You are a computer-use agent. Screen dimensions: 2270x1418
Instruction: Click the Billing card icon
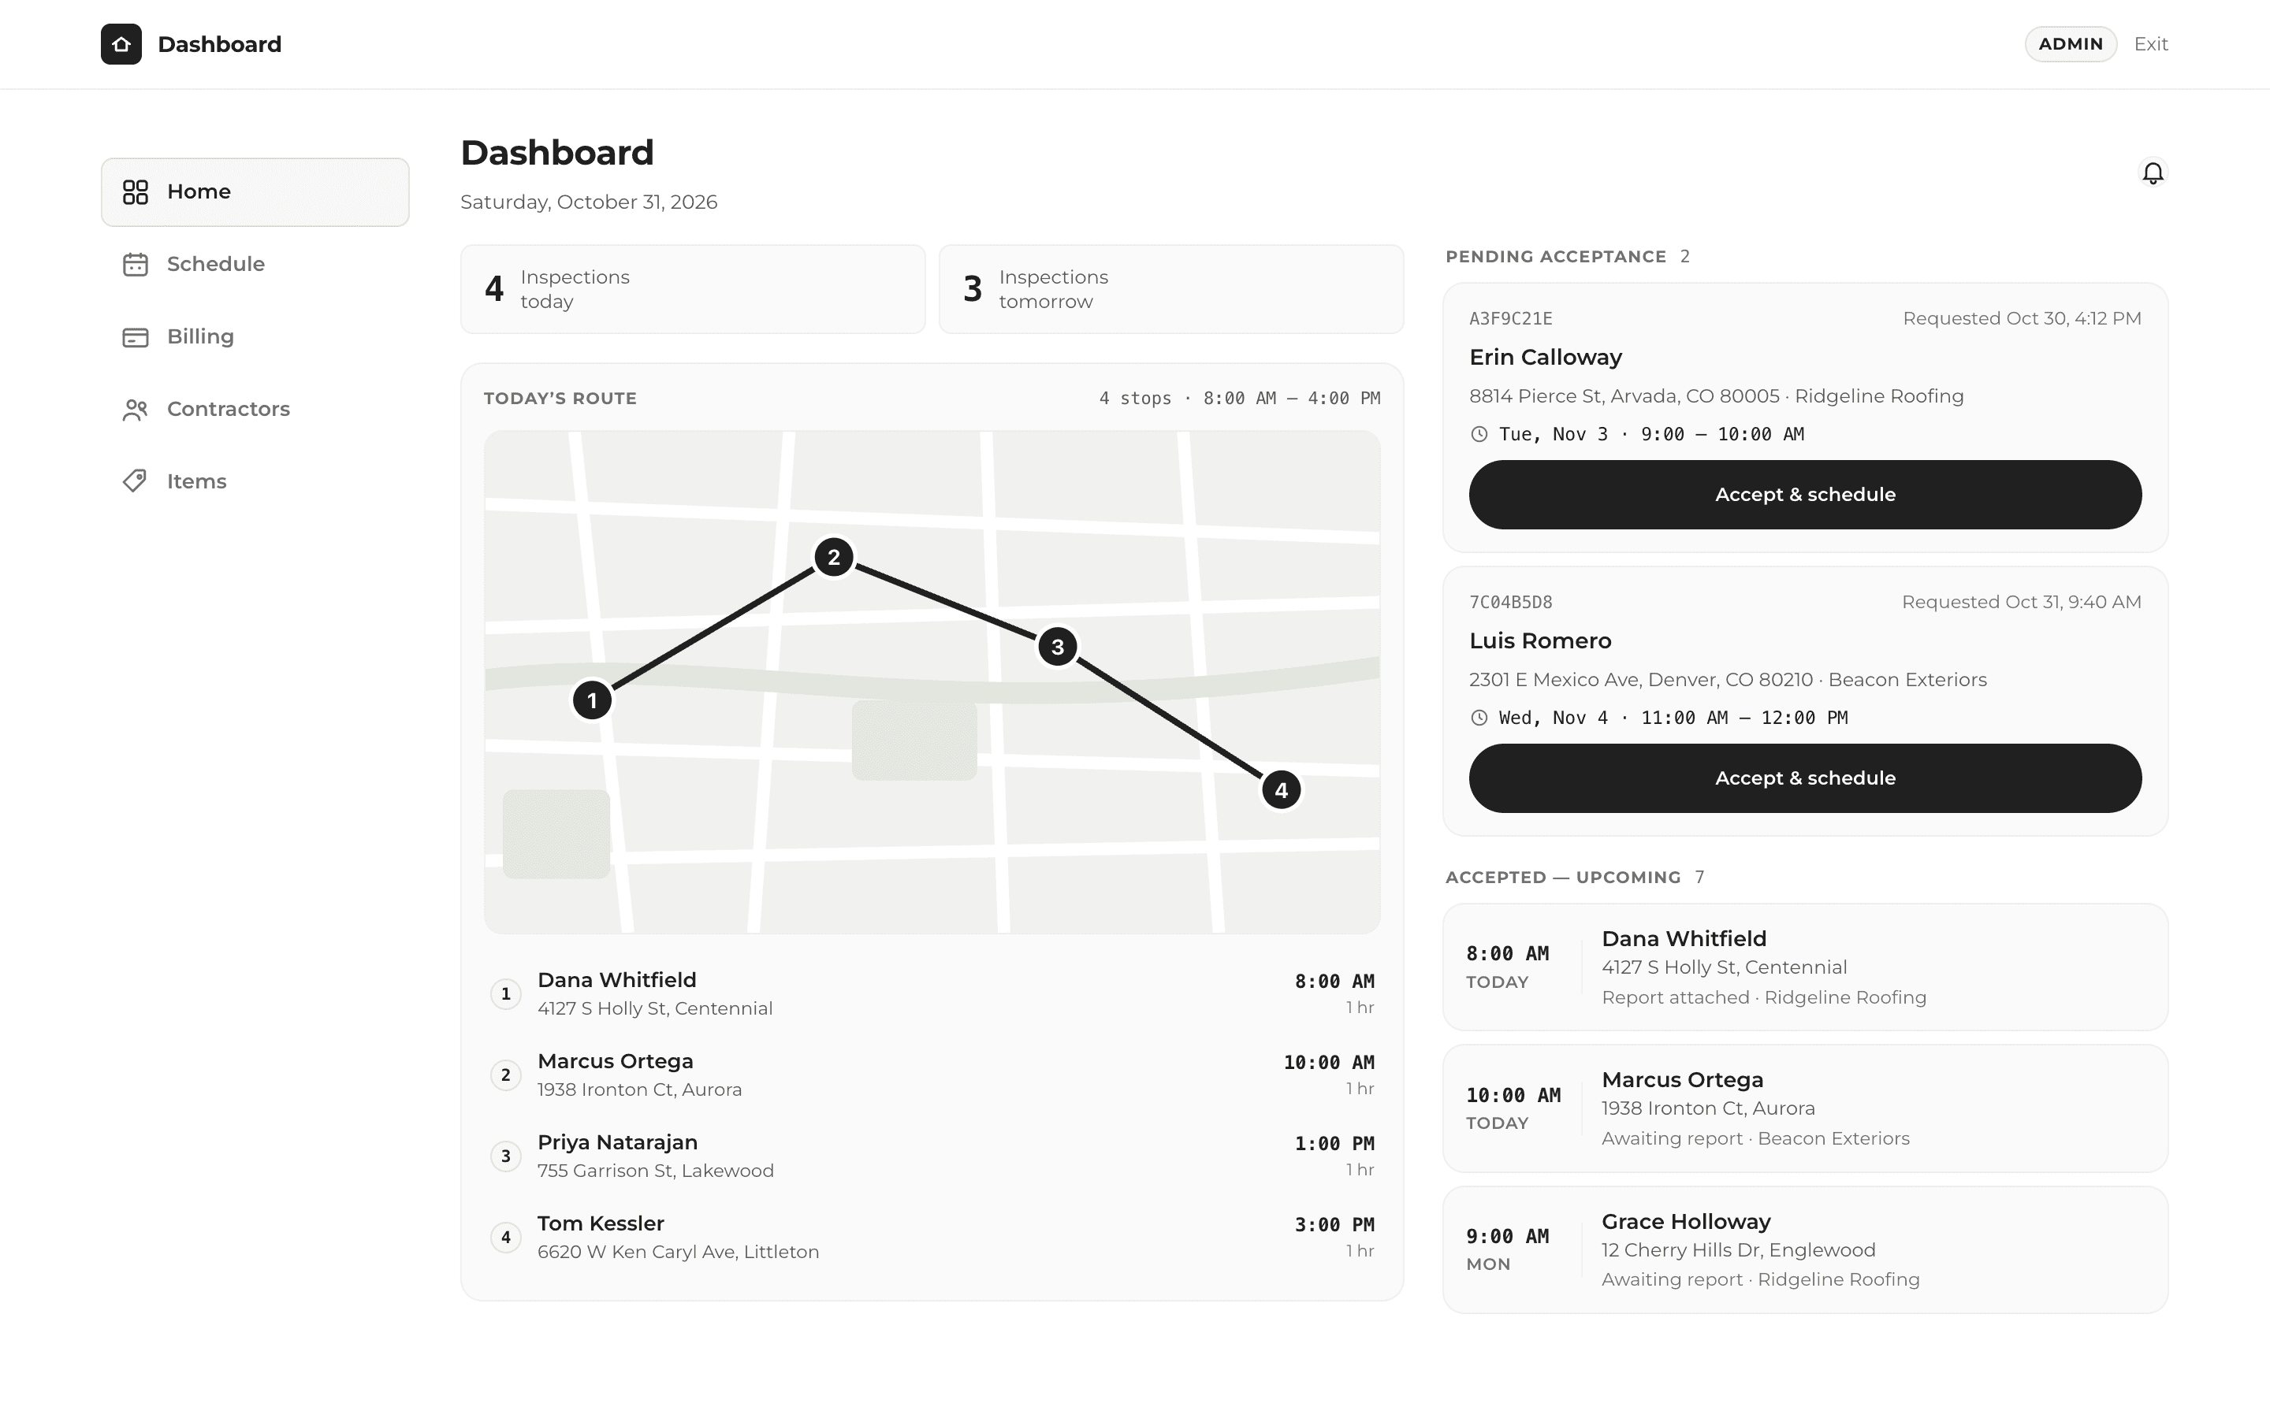(x=135, y=336)
